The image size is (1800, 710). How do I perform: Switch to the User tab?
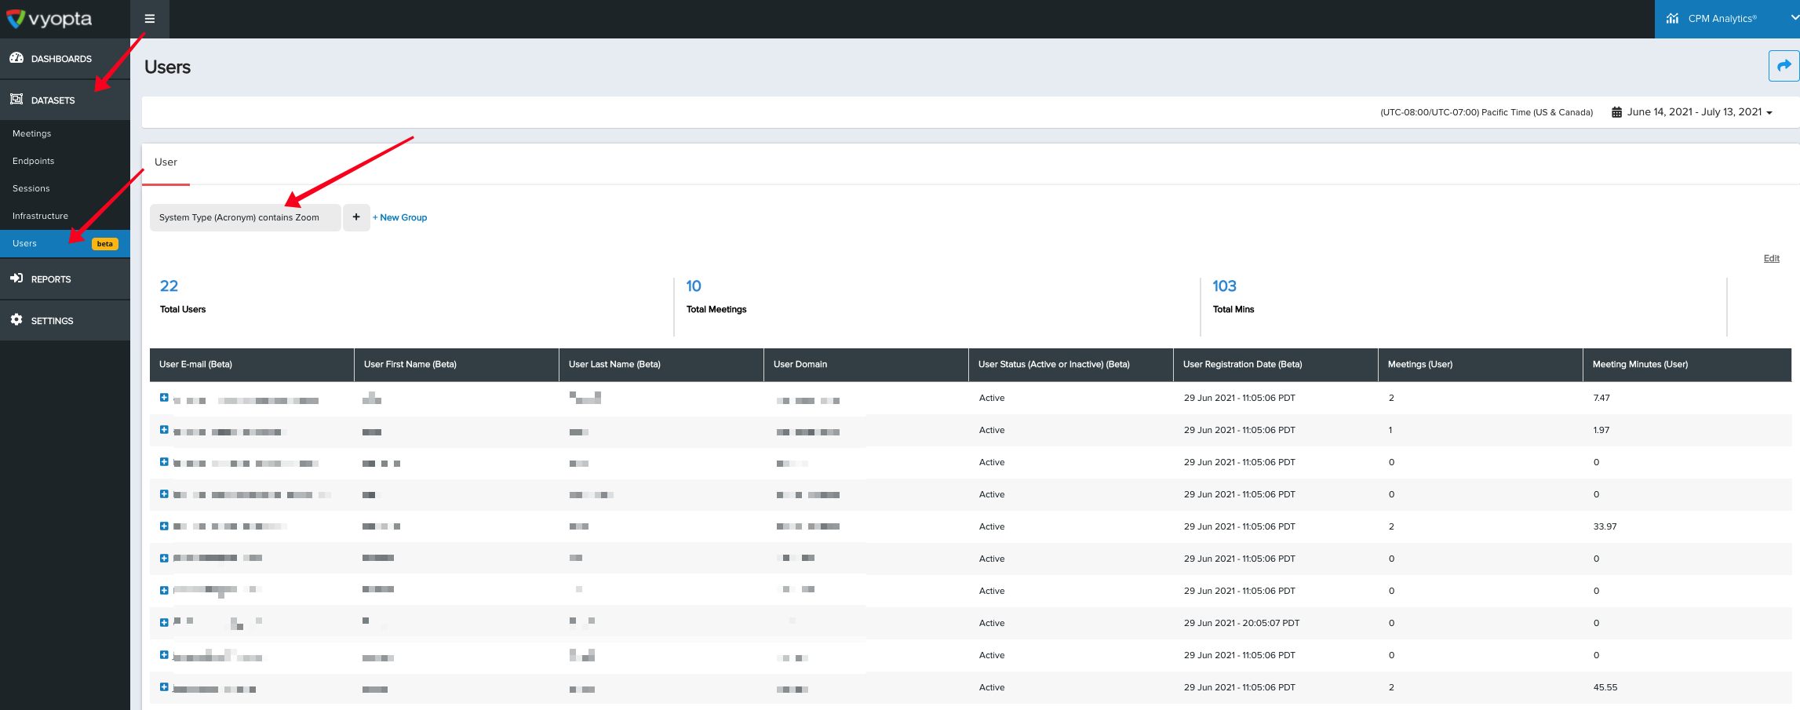pos(166,162)
